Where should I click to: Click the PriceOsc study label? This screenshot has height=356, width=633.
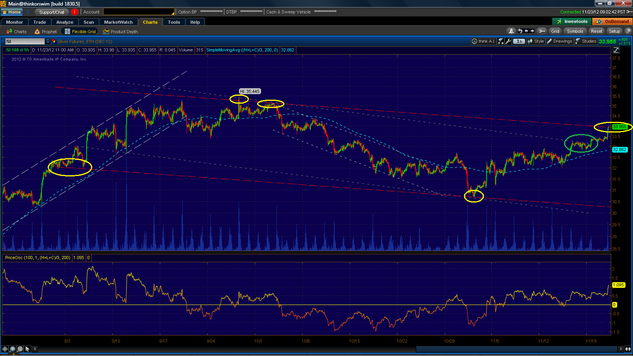(x=38, y=258)
